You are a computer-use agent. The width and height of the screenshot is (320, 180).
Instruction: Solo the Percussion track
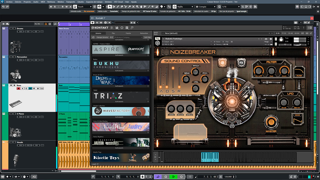pos(14,57)
